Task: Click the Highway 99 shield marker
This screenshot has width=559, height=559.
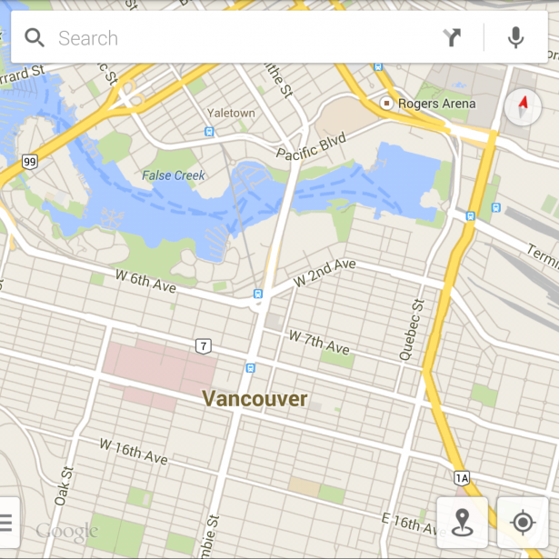Action: (30, 162)
